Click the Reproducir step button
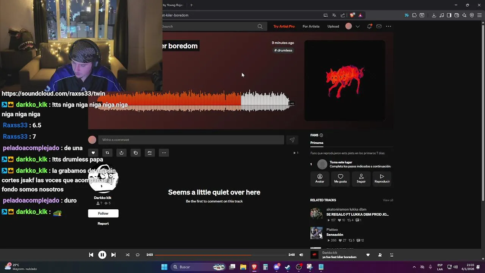This screenshot has height=273, width=485. 382,179
